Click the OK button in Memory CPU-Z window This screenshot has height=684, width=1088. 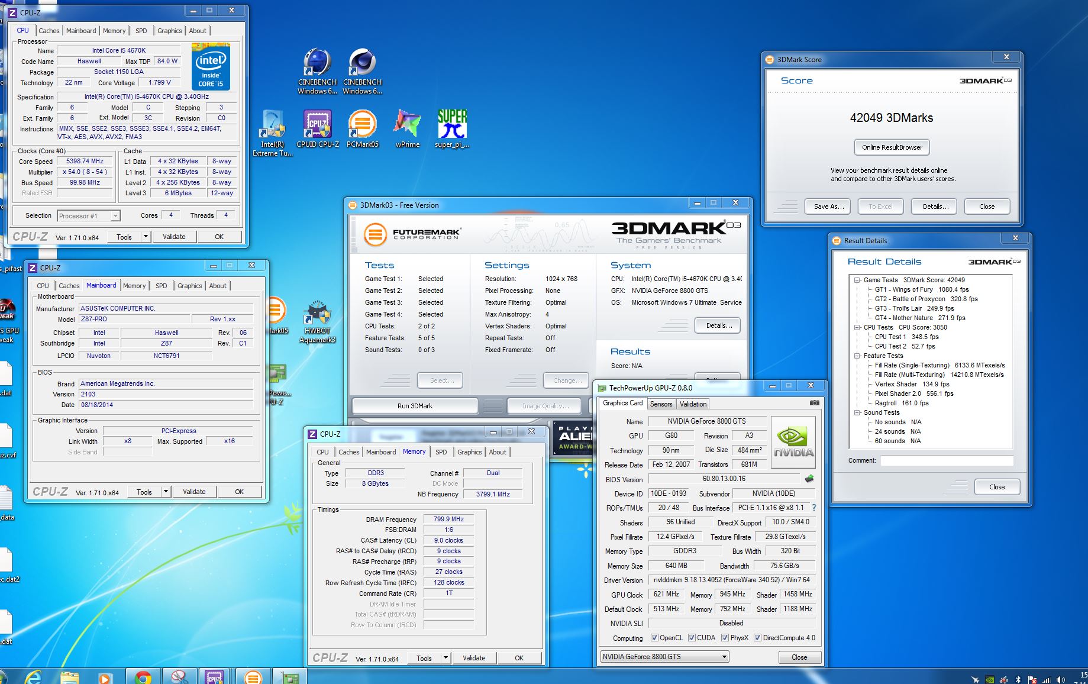click(x=519, y=658)
